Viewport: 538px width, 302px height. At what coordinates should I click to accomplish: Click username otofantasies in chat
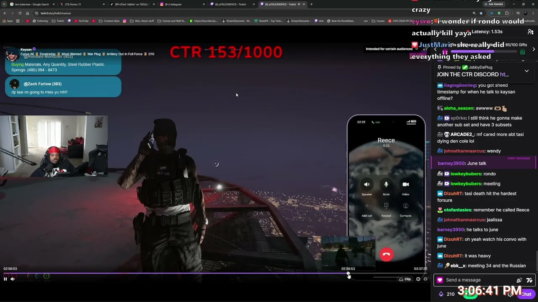click(x=458, y=210)
